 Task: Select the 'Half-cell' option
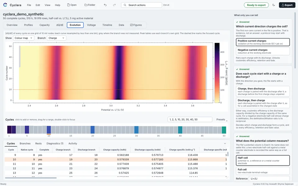(x=263, y=160)
